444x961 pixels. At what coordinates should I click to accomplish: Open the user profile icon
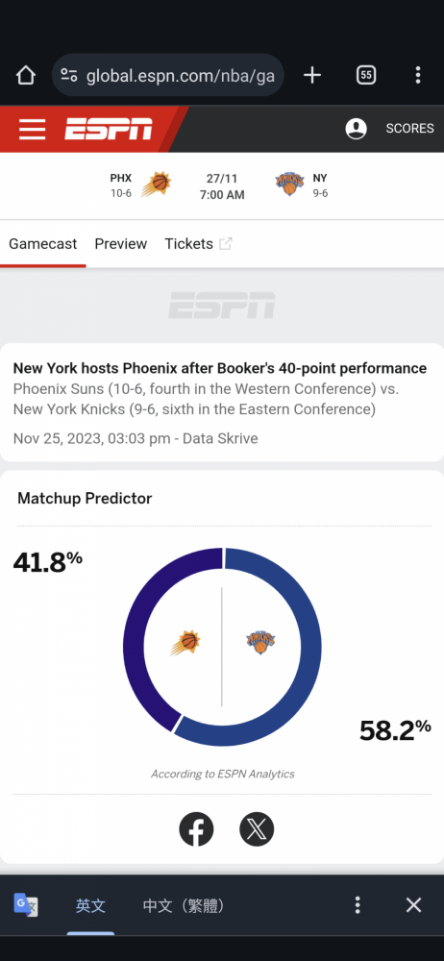(x=357, y=129)
